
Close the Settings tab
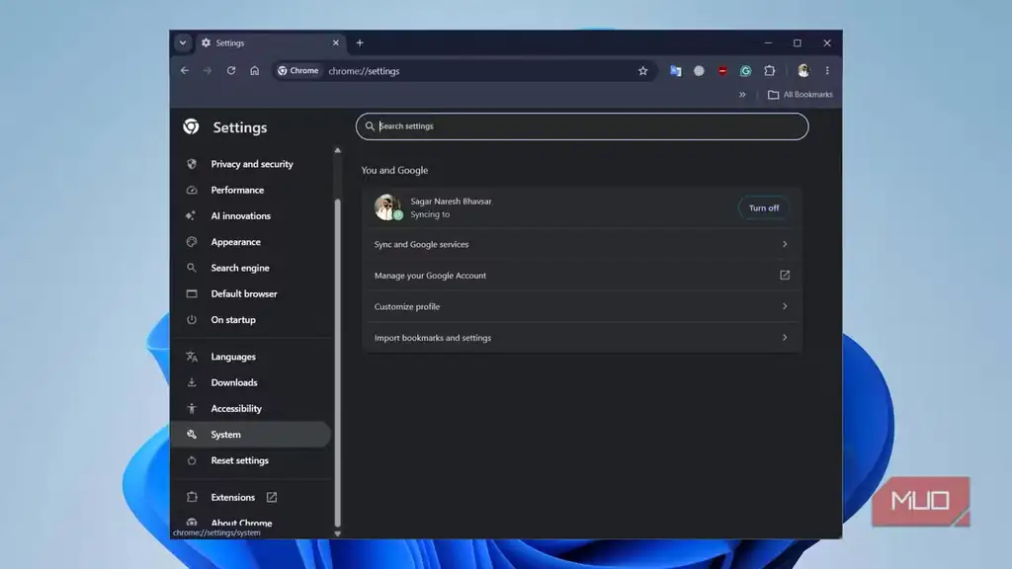pos(336,43)
